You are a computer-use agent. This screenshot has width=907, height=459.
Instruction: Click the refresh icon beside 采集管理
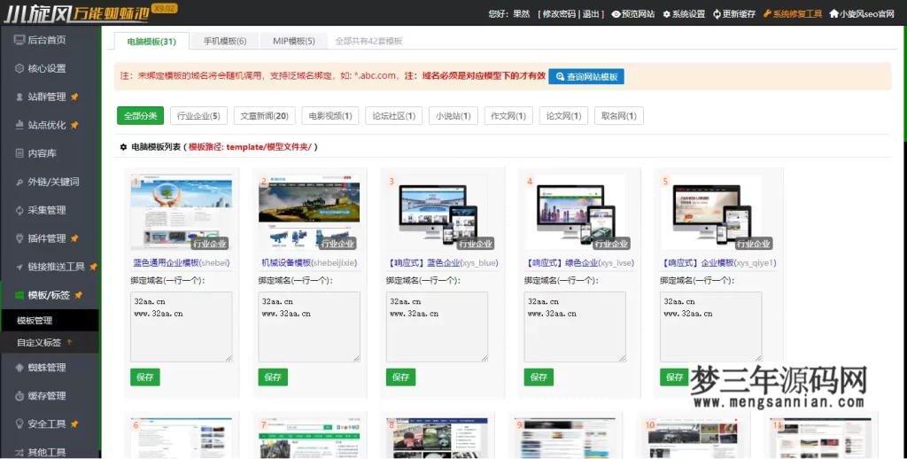click(19, 210)
